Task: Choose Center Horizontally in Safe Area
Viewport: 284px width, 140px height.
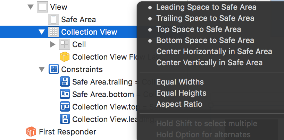Action: 214,52
